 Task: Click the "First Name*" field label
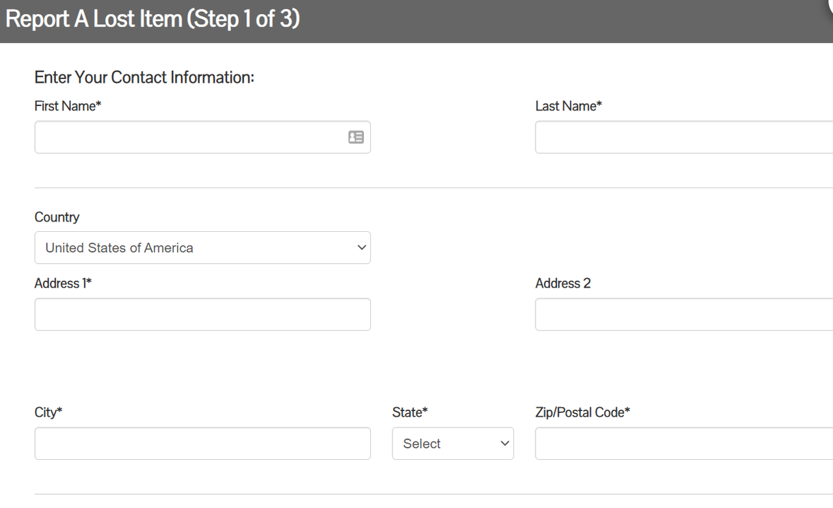[x=68, y=106]
